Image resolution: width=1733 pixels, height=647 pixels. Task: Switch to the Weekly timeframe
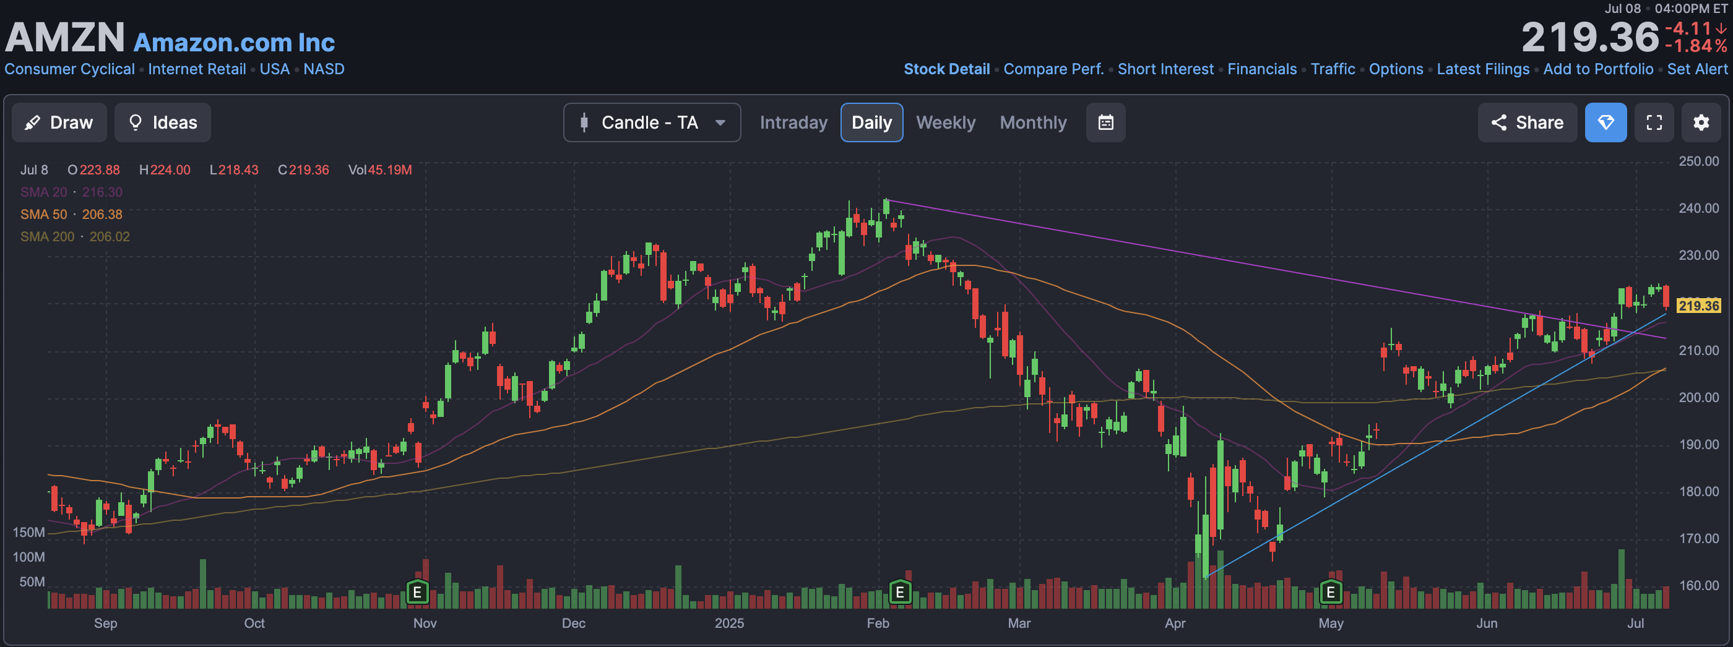945,122
